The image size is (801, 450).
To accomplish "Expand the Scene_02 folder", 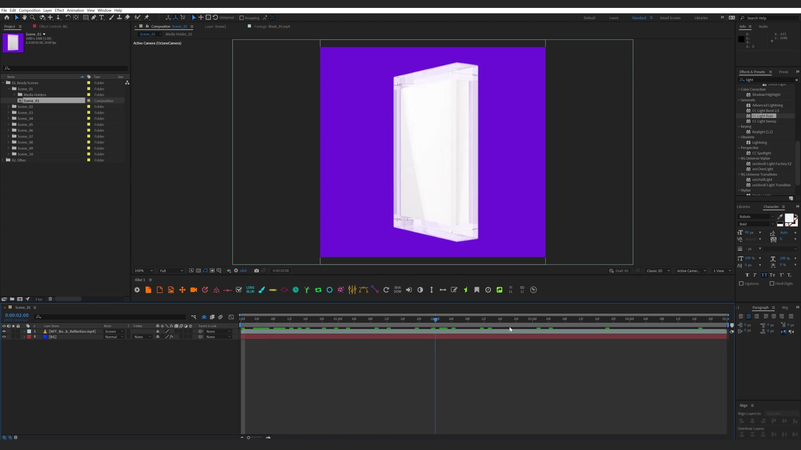I will pyautogui.click(x=8, y=107).
